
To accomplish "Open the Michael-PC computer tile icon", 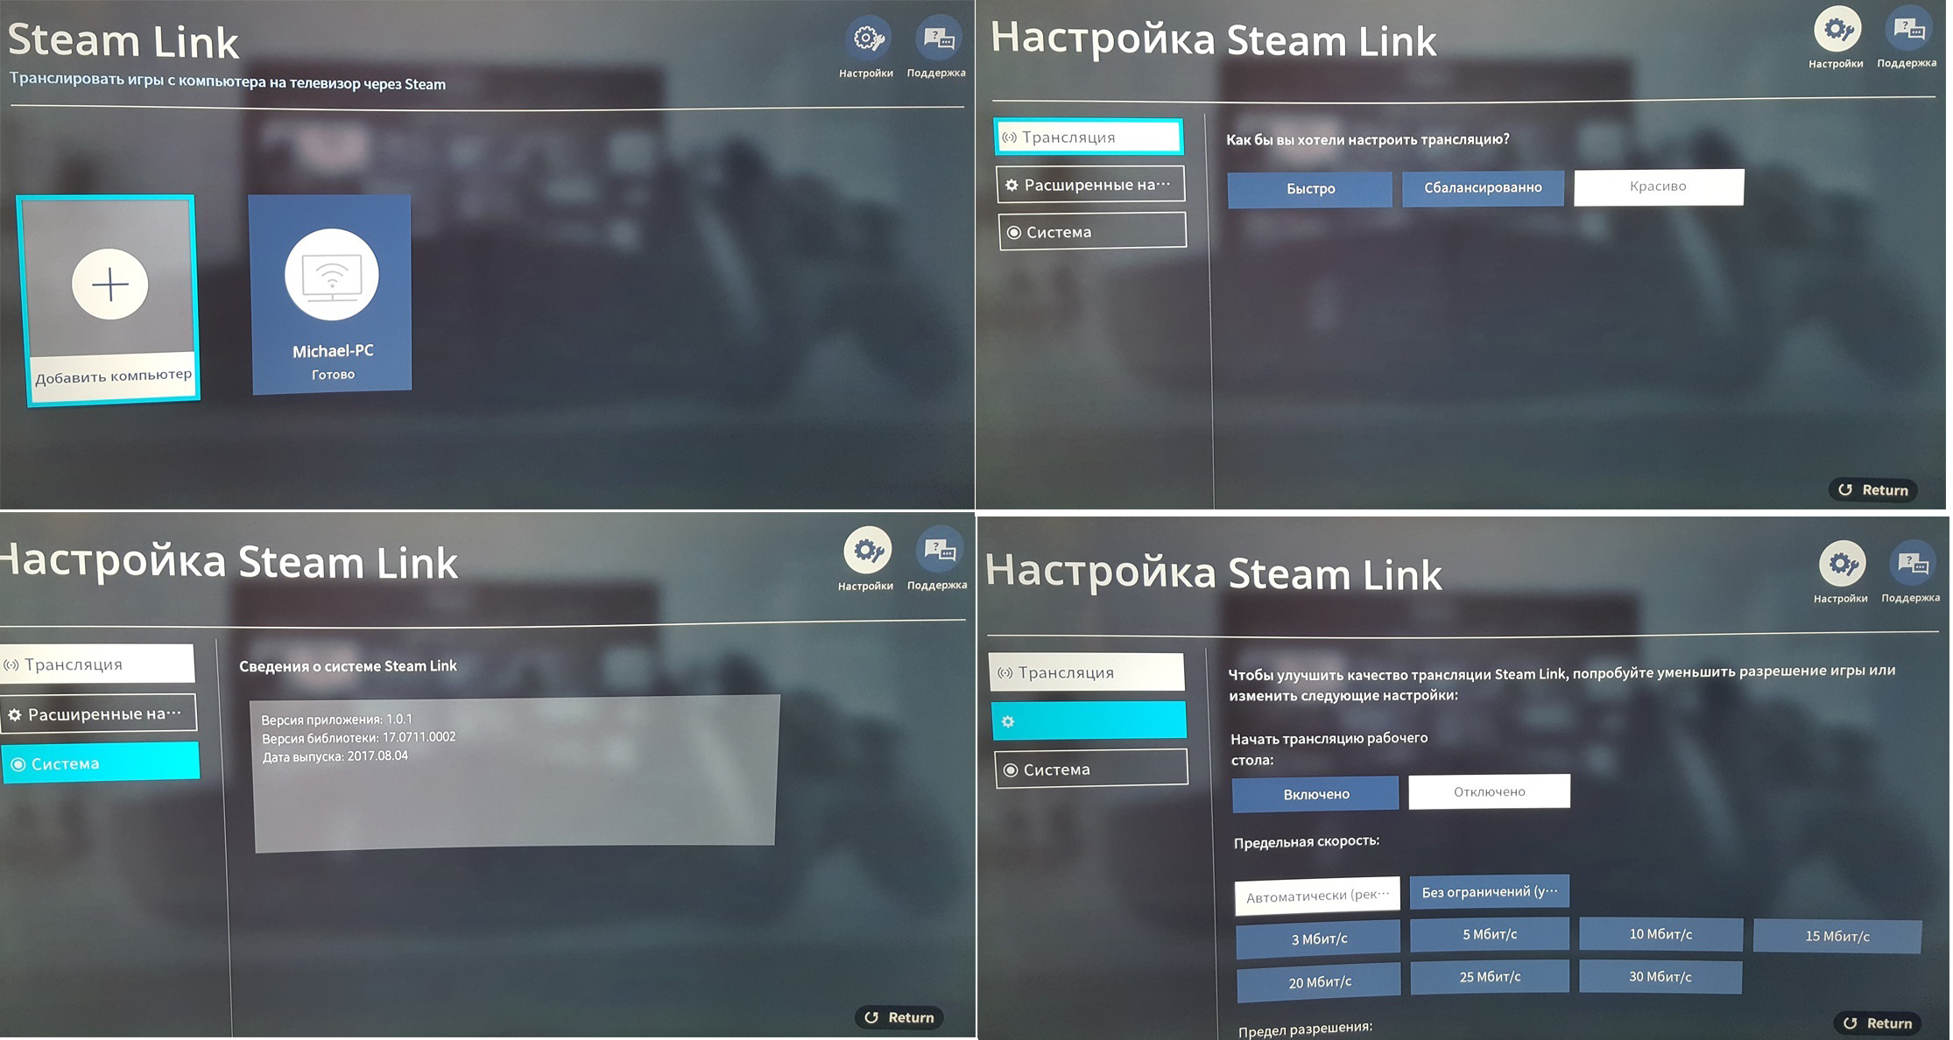I will tap(331, 276).
